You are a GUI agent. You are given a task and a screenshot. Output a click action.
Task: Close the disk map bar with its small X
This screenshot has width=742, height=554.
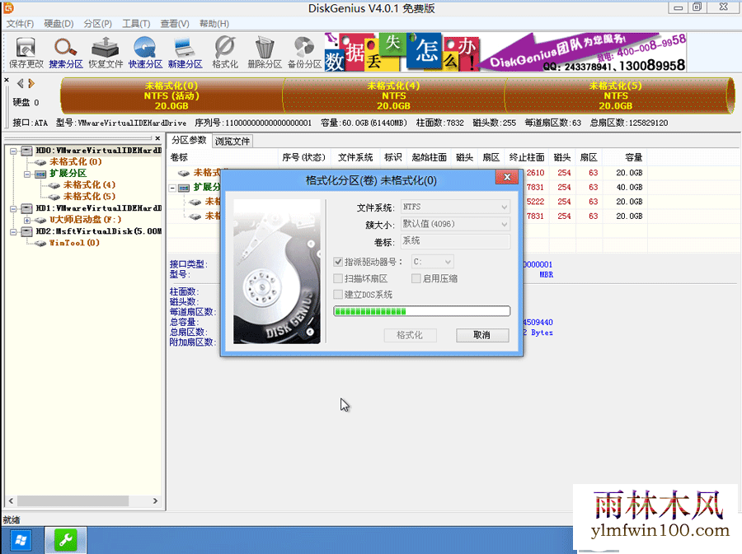[x=7, y=80]
